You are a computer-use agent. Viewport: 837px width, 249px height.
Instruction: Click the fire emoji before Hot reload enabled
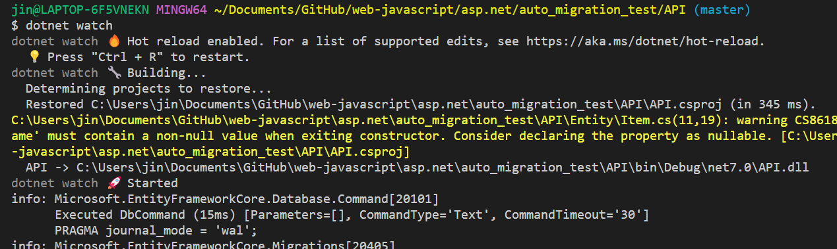point(113,41)
